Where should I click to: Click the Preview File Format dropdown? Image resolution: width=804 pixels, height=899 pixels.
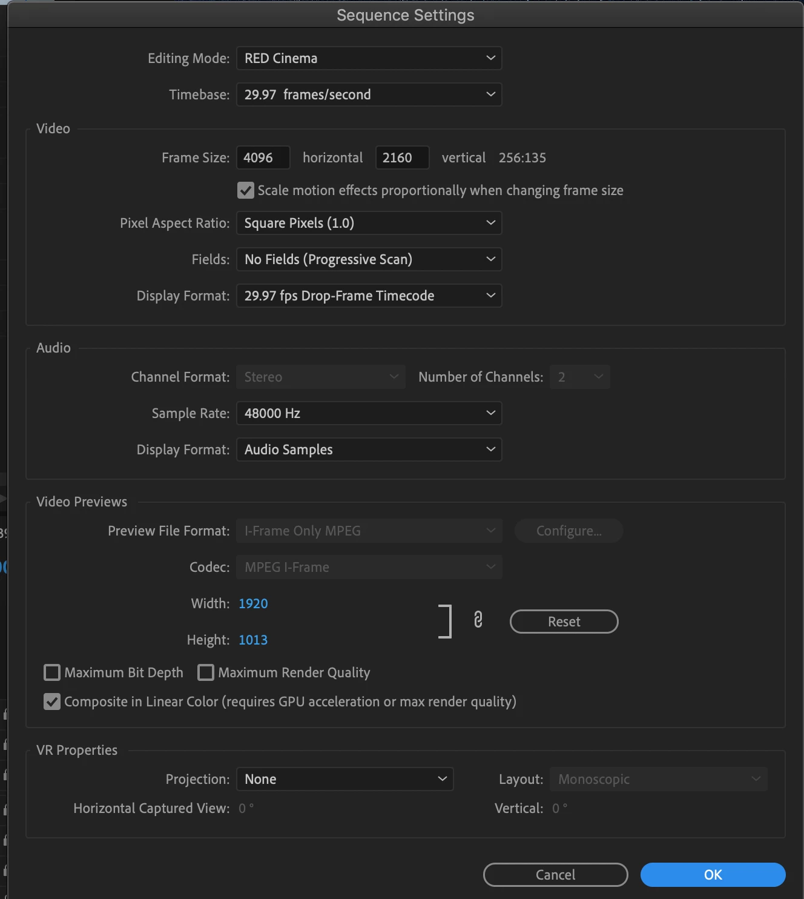point(369,531)
